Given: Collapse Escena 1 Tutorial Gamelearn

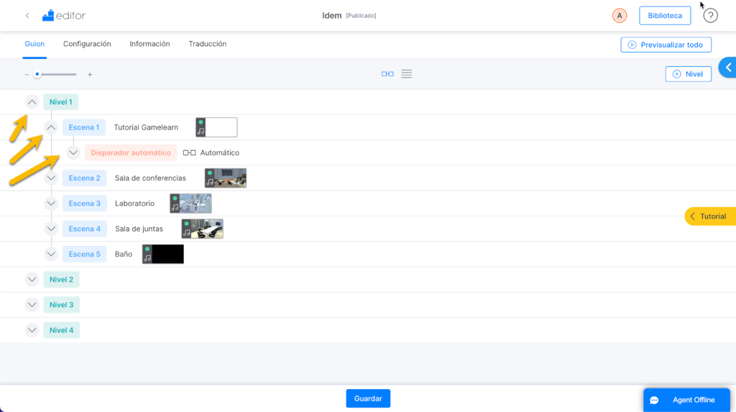Looking at the screenshot, I should point(51,127).
